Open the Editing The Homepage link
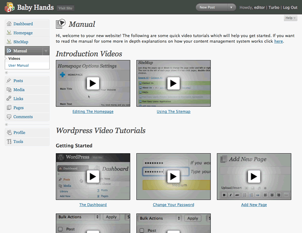The height and width of the screenshot is (233, 302). click(x=93, y=111)
